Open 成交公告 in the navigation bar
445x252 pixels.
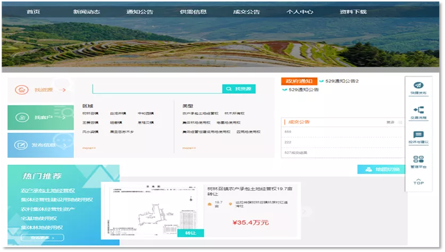[x=246, y=12]
